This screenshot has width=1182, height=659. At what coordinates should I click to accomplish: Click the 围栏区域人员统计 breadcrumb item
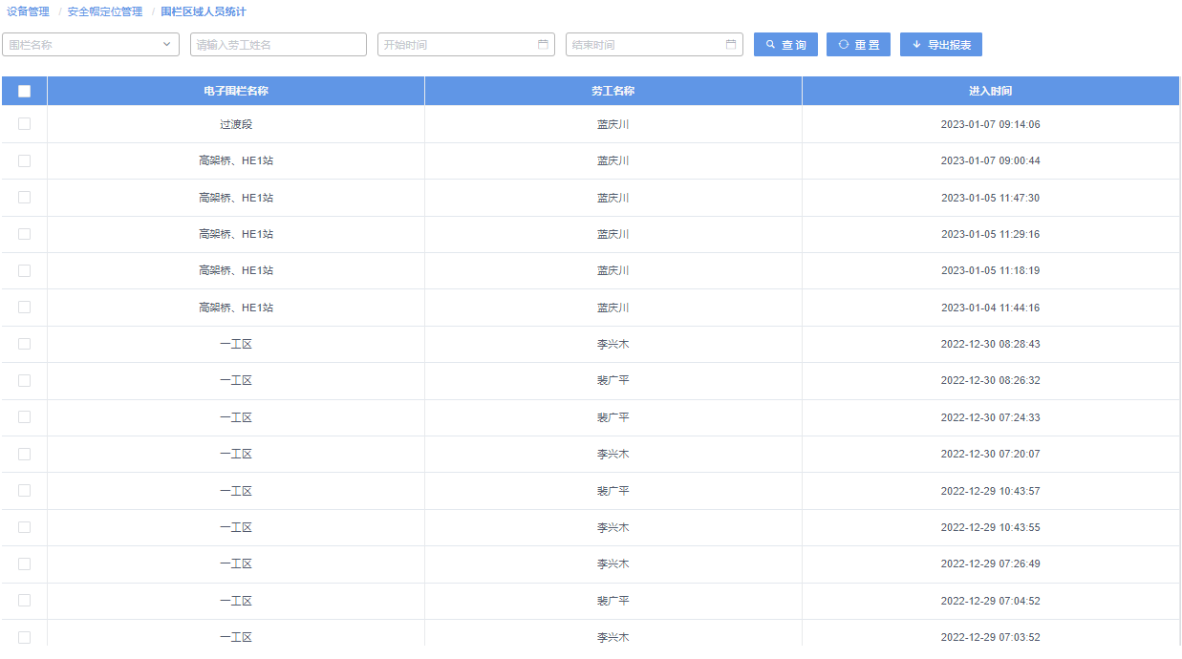204,12
